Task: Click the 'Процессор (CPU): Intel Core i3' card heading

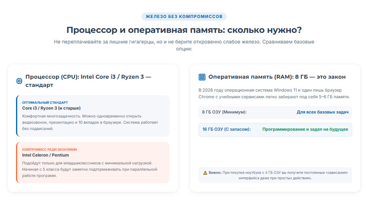Action: pos(88,81)
